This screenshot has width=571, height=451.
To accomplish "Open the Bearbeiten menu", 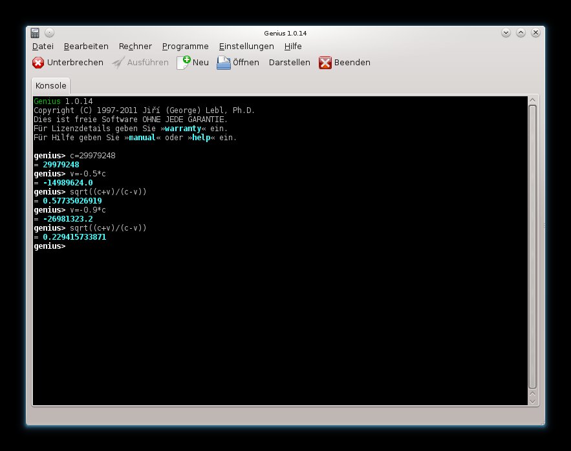I will tap(86, 47).
